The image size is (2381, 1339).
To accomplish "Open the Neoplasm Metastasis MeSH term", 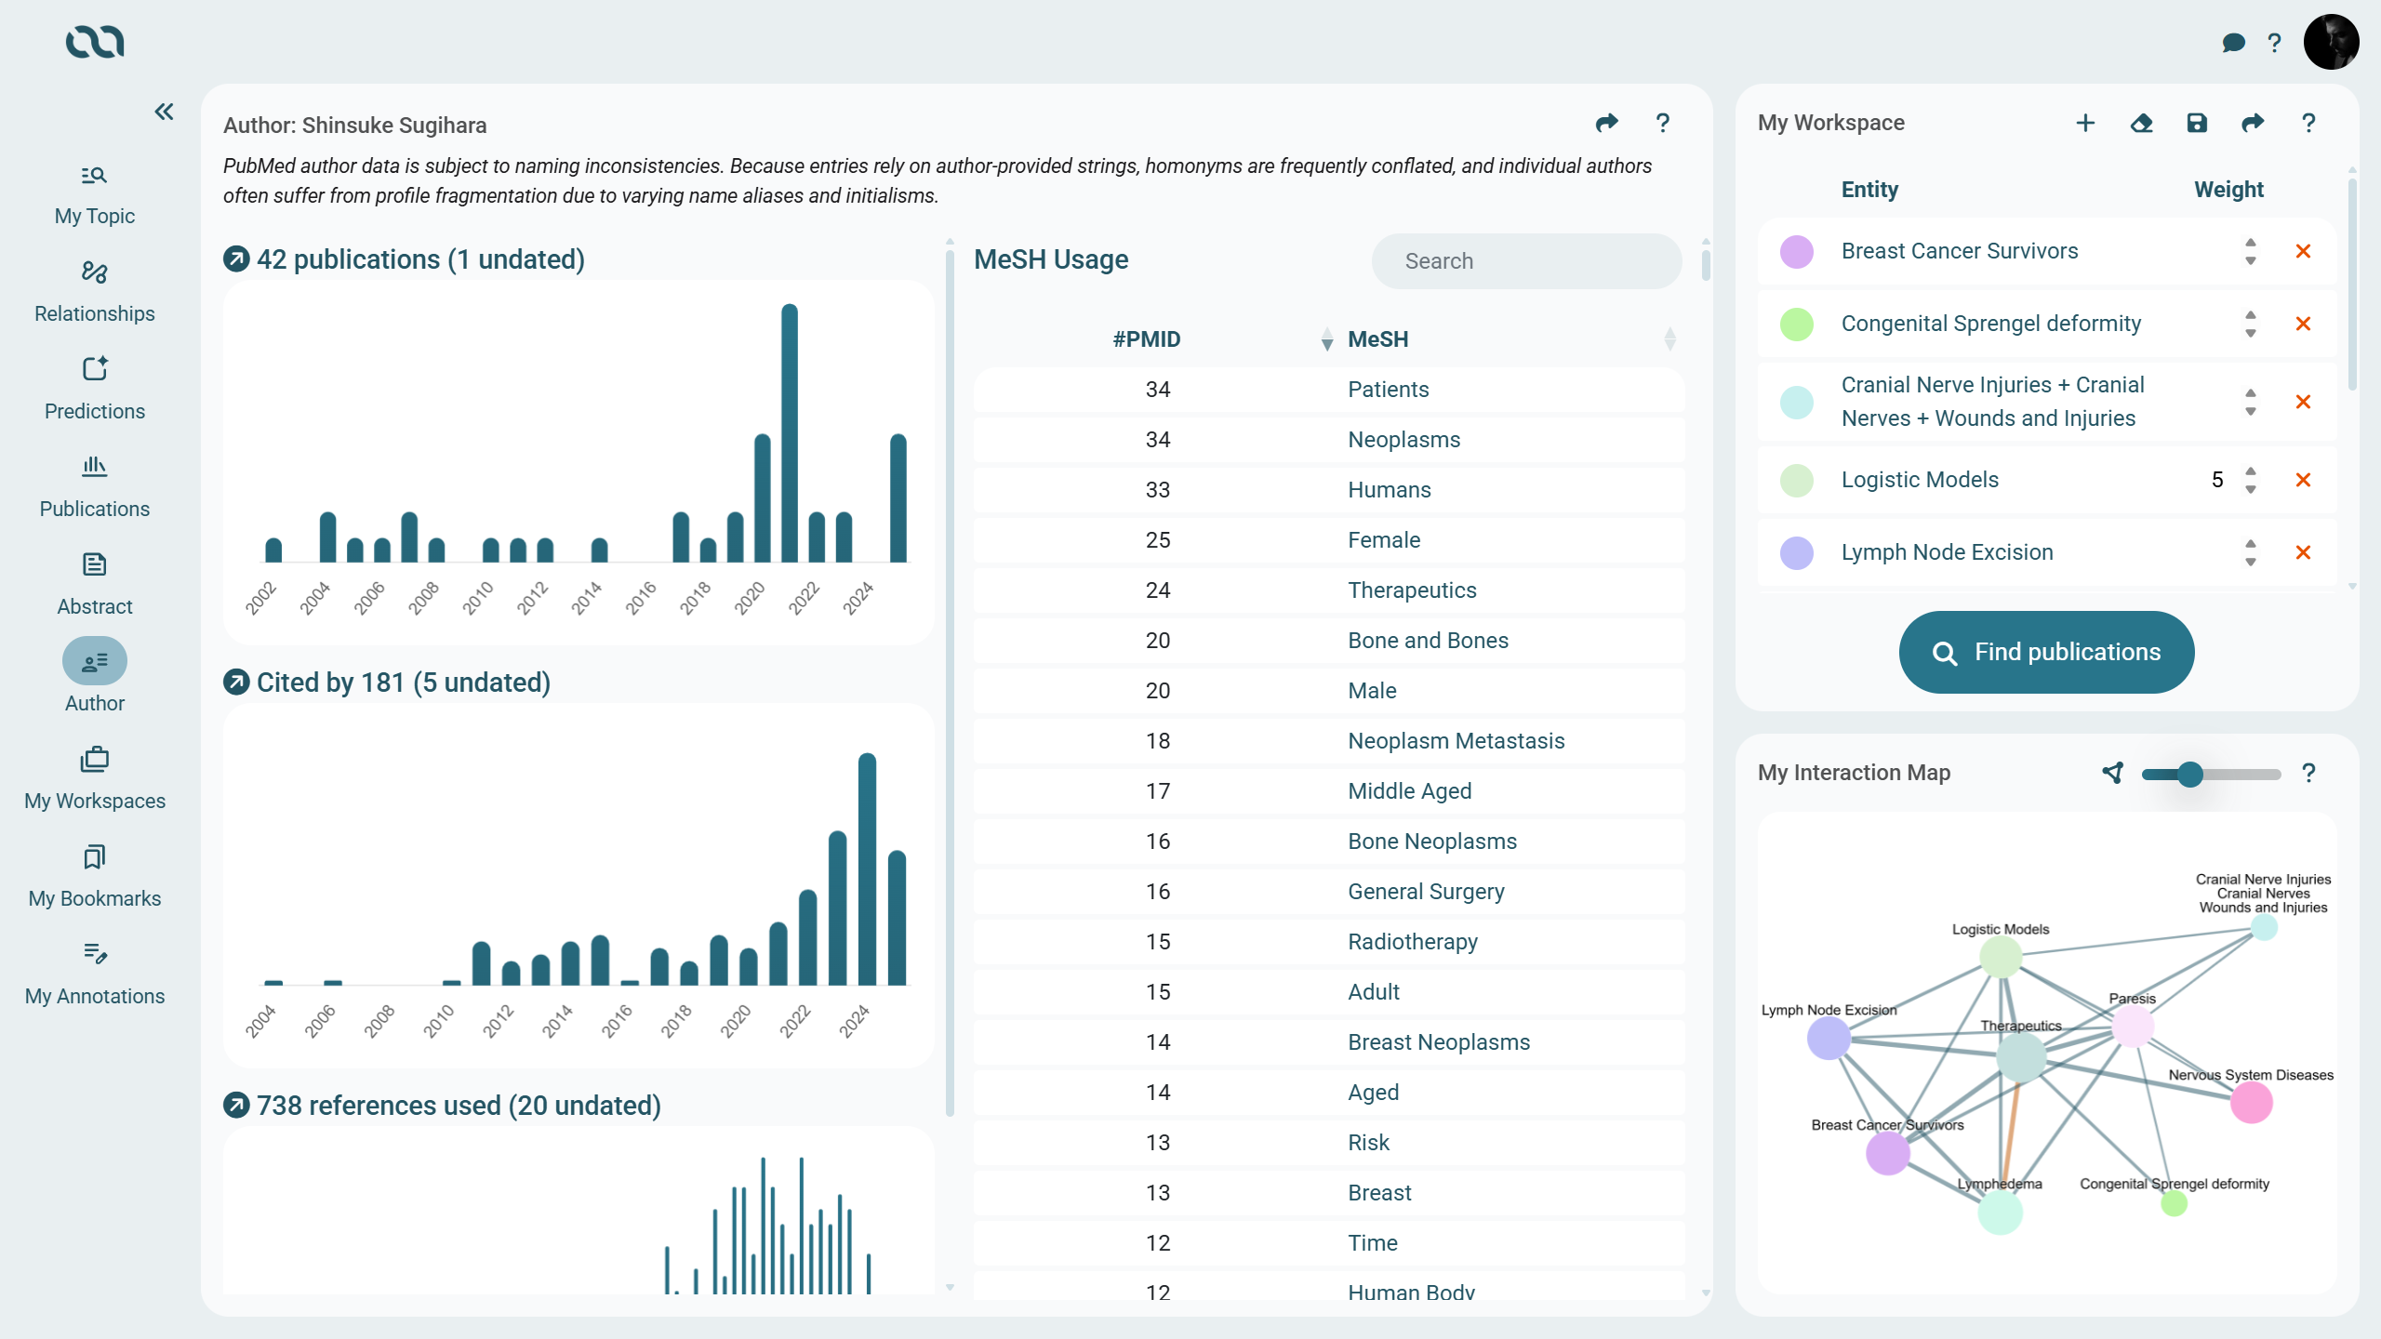I will click(1456, 741).
